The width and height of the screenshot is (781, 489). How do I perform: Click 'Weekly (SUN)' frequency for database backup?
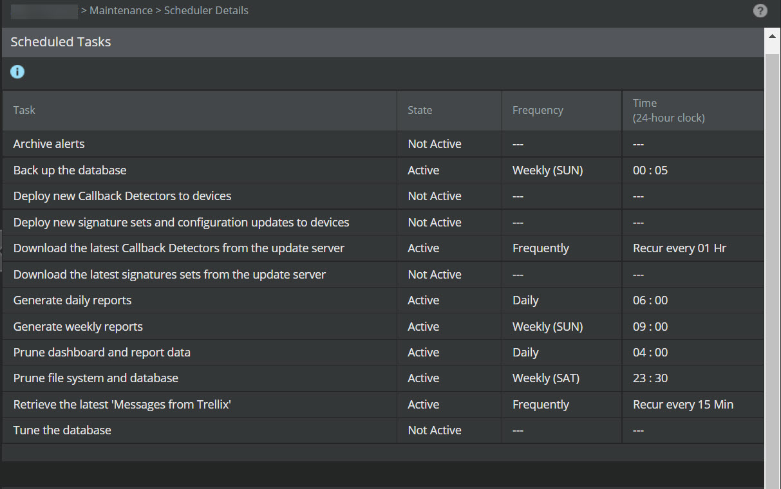point(547,171)
